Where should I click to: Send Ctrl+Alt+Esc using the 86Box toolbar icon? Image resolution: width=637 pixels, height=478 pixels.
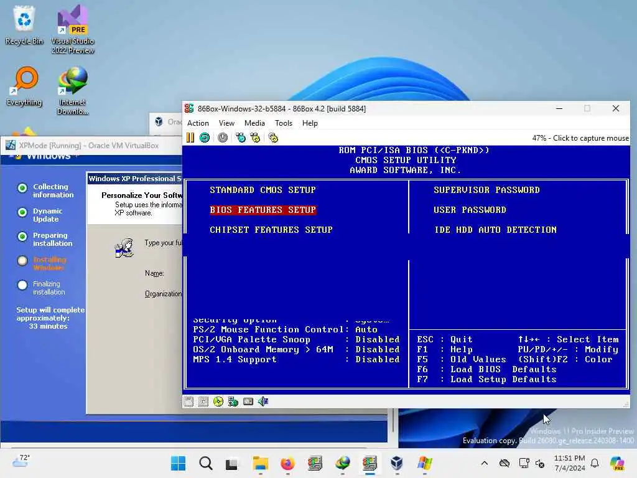point(255,138)
